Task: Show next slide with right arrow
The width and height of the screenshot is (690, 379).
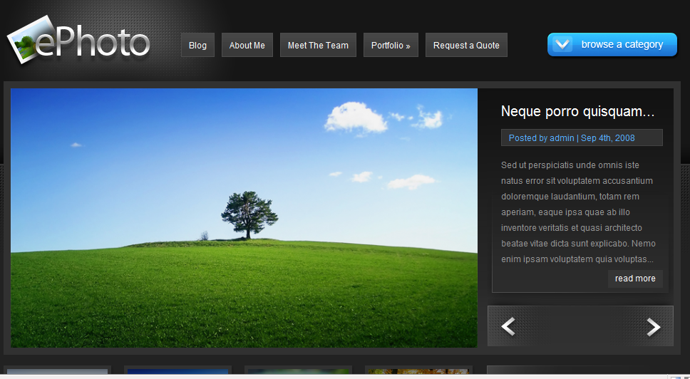Action: pyautogui.click(x=654, y=327)
